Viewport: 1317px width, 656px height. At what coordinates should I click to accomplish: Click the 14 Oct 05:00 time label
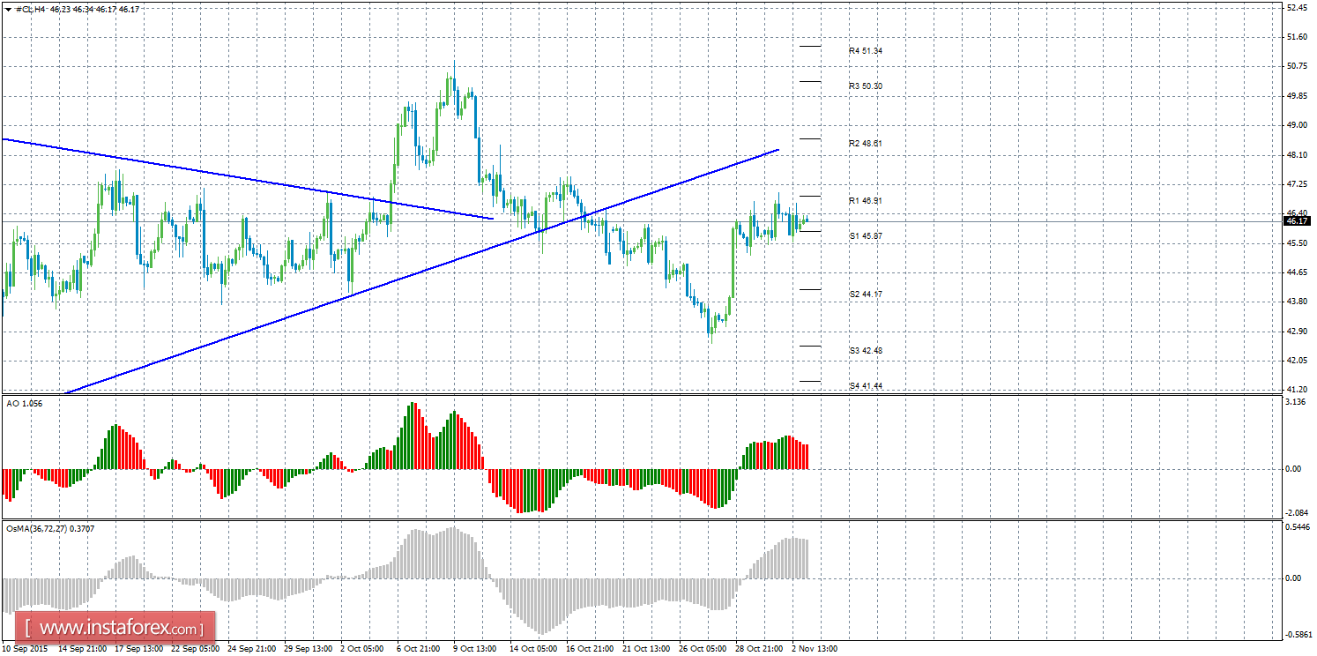coord(532,649)
